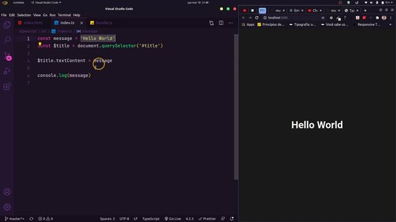
Task: Open the editor More Actions menu
Action: pos(231,23)
